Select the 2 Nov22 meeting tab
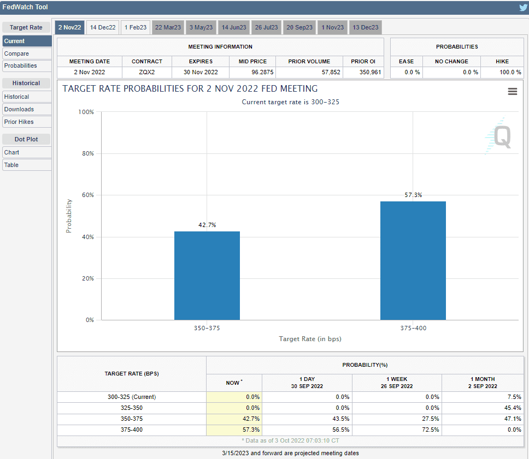Image resolution: width=529 pixels, height=459 pixels. click(69, 27)
